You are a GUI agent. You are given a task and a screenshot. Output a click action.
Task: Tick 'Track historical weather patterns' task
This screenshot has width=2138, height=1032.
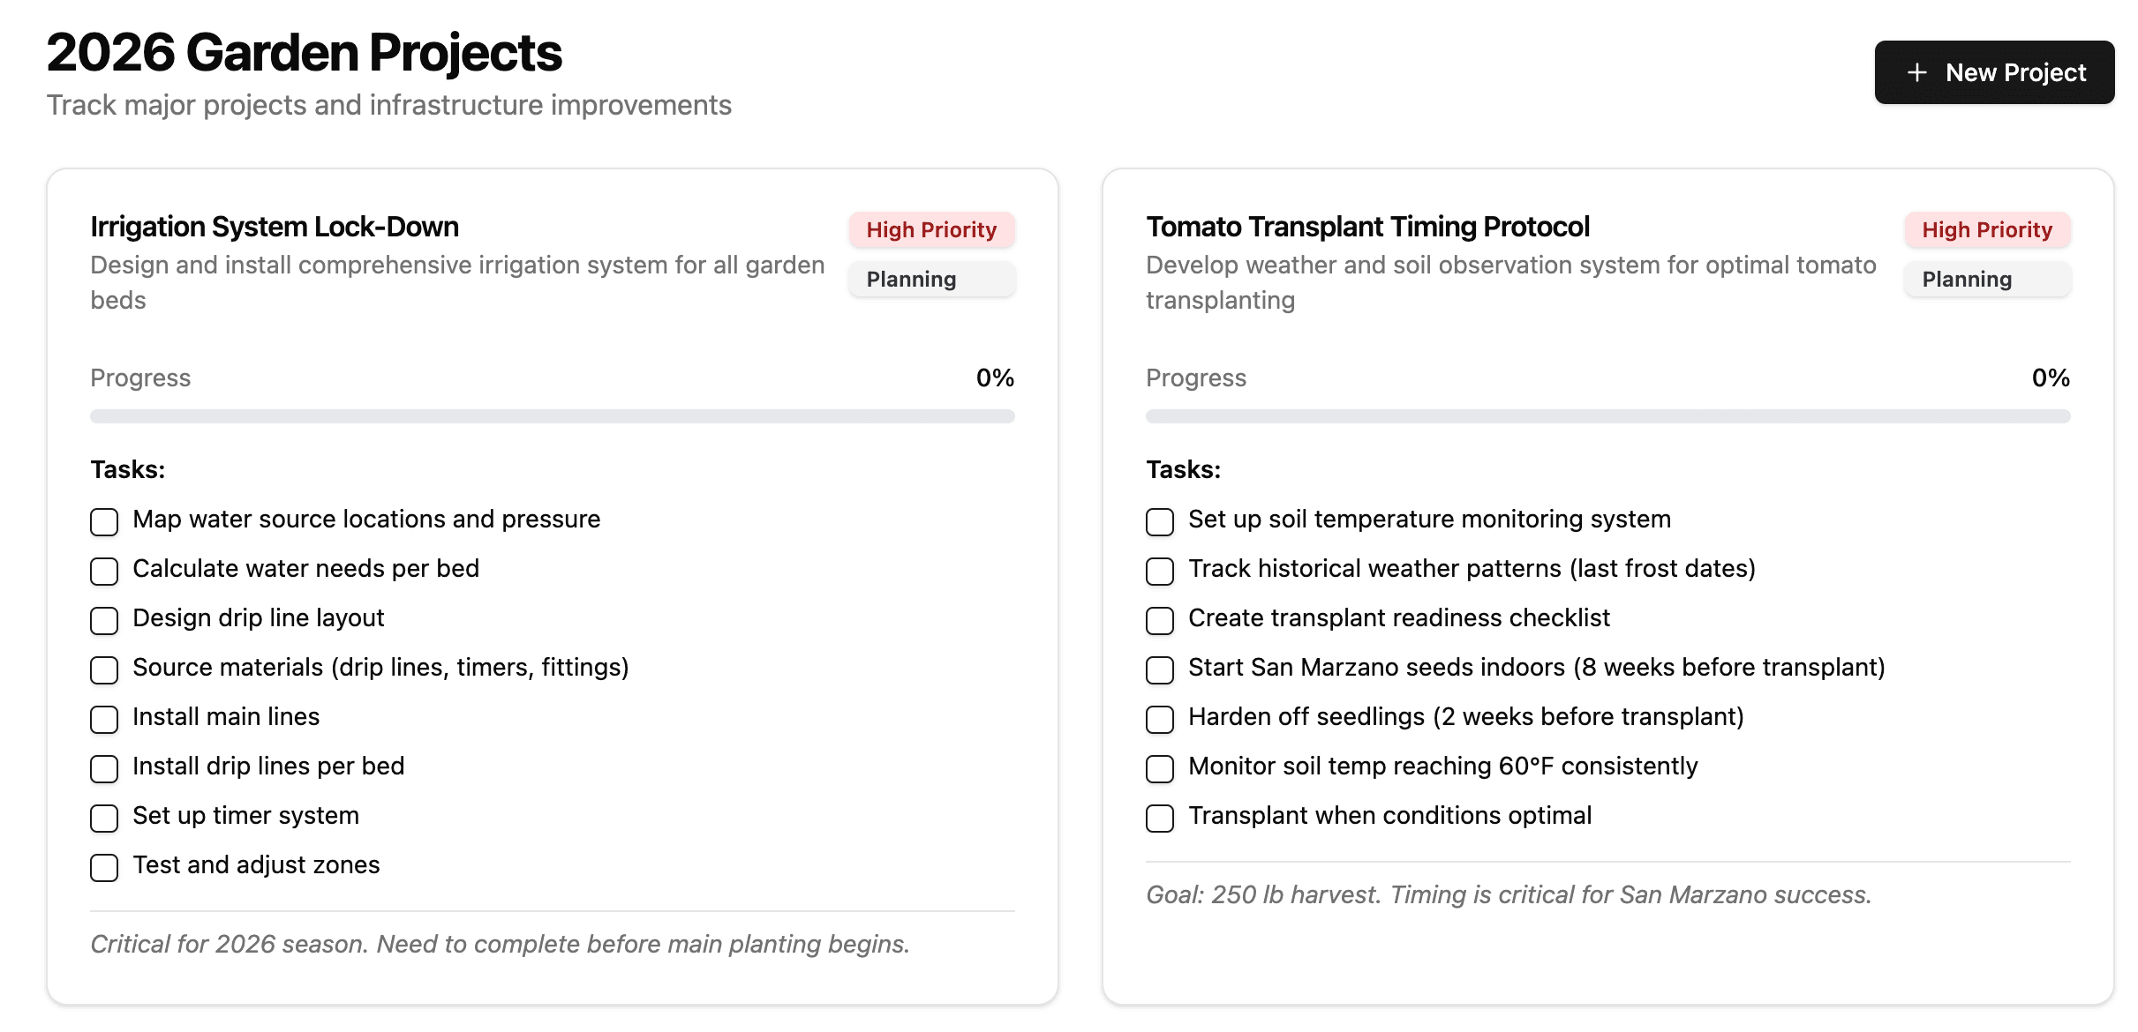pyautogui.click(x=1160, y=571)
